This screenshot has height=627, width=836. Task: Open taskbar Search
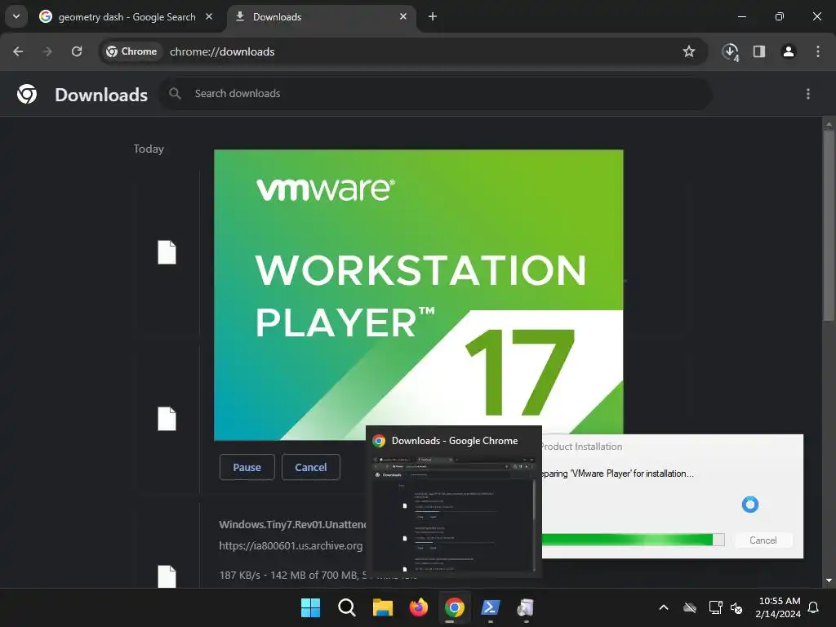pos(346,607)
